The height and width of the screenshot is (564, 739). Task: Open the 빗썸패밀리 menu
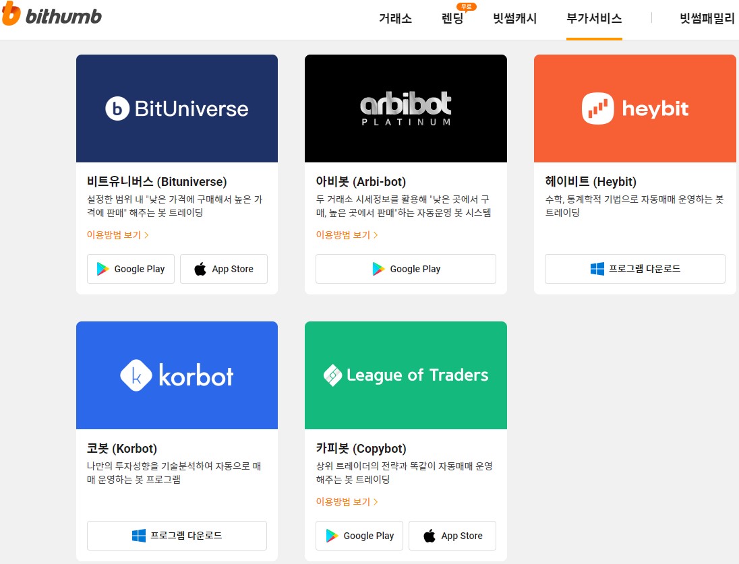(x=707, y=18)
